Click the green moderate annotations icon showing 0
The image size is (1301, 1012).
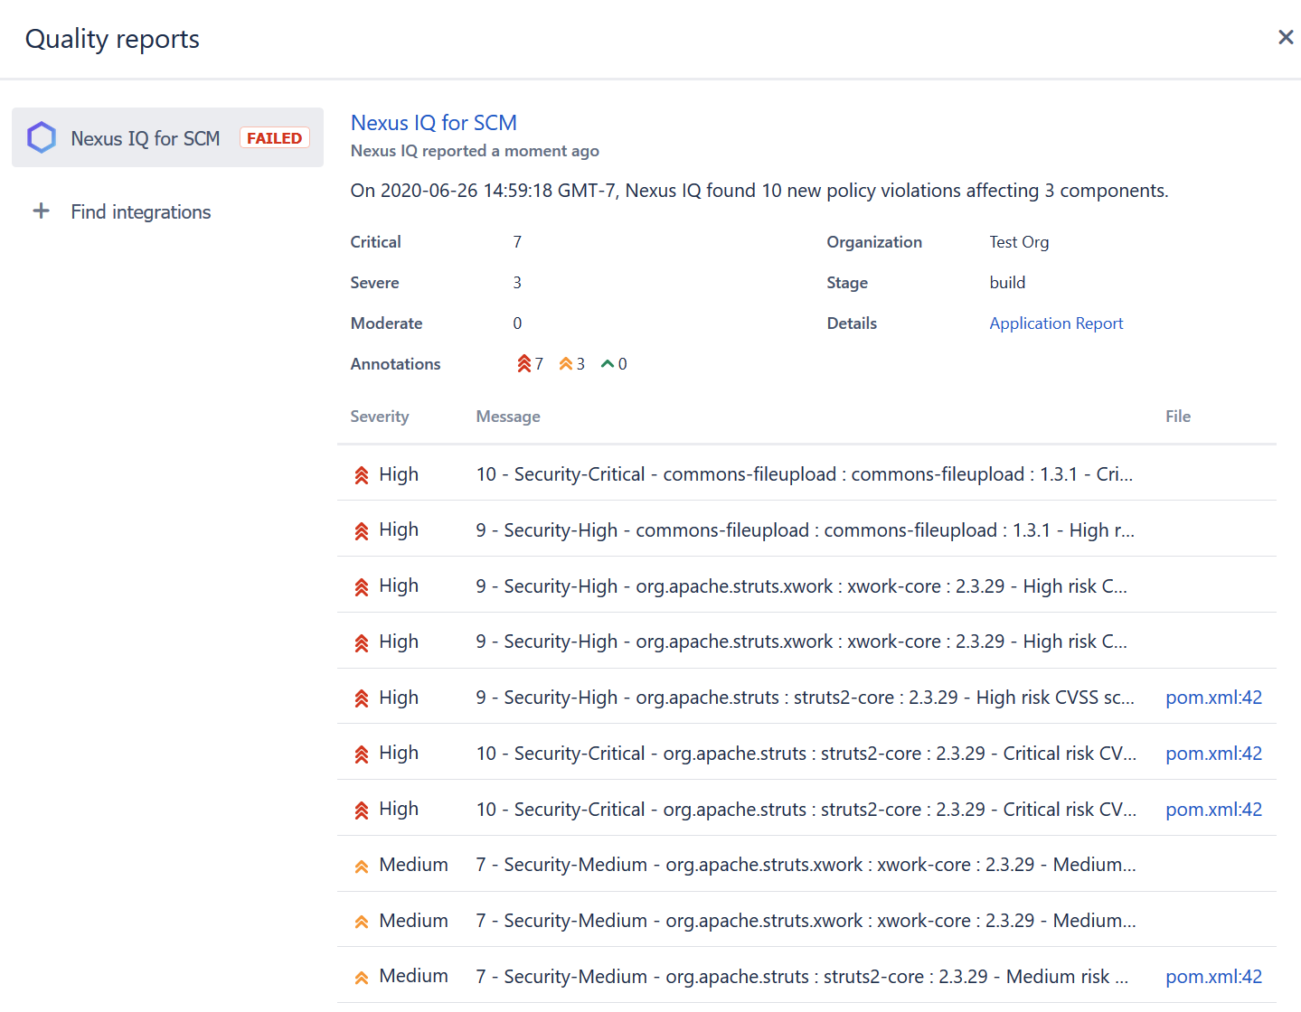608,363
